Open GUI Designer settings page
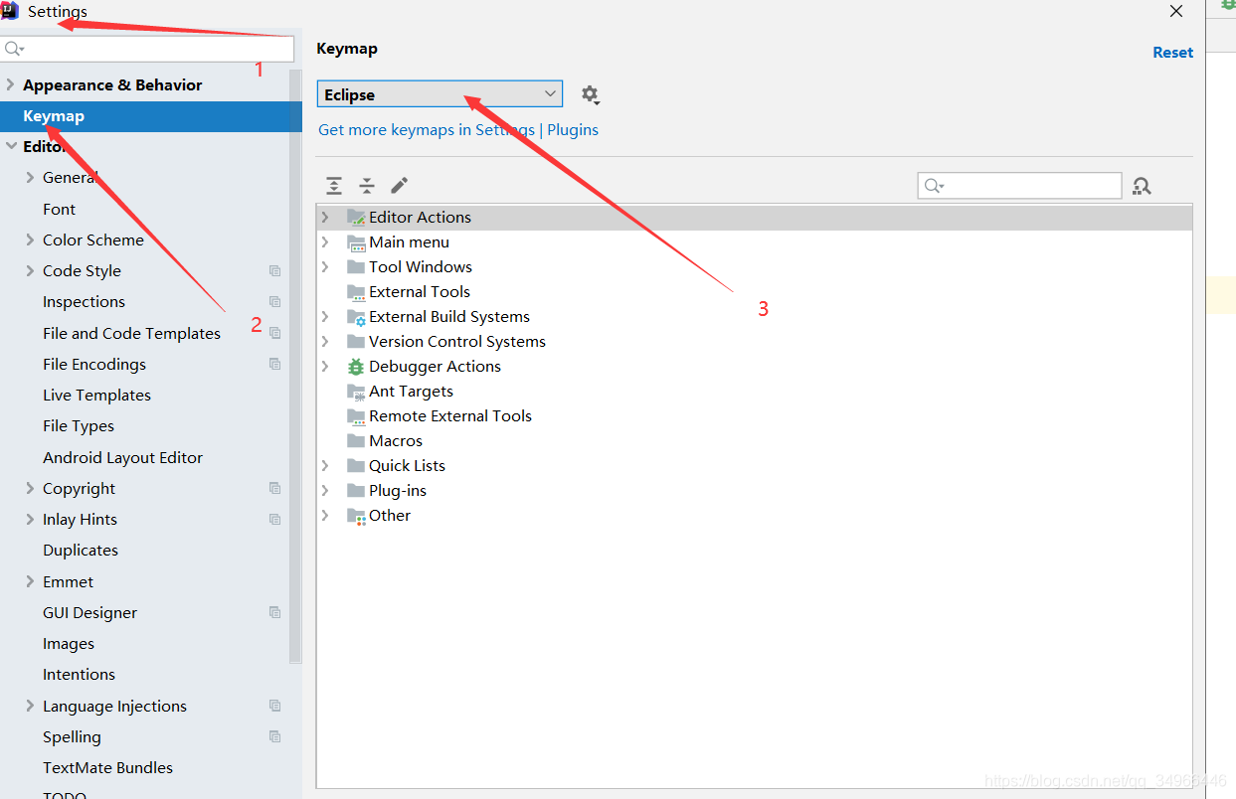1236x799 pixels. tap(89, 613)
